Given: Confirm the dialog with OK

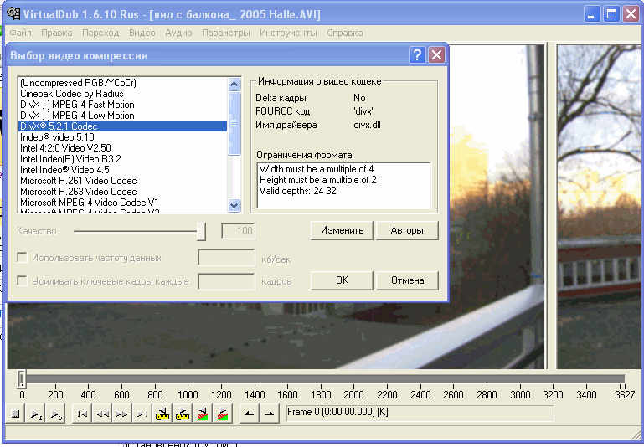Looking at the screenshot, I should (343, 280).
